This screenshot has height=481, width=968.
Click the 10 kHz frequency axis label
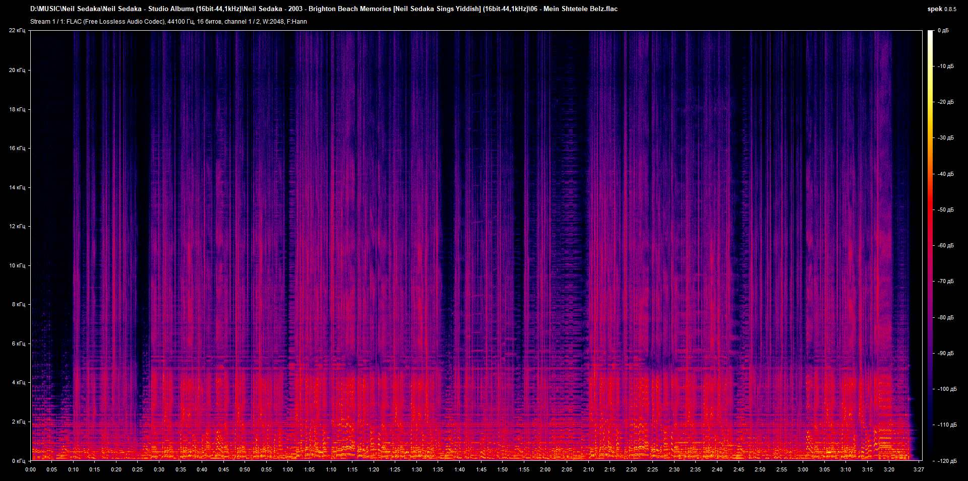[x=17, y=265]
